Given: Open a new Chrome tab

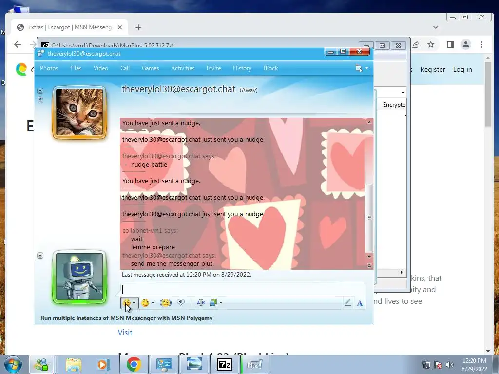Looking at the screenshot, I should click(138, 27).
